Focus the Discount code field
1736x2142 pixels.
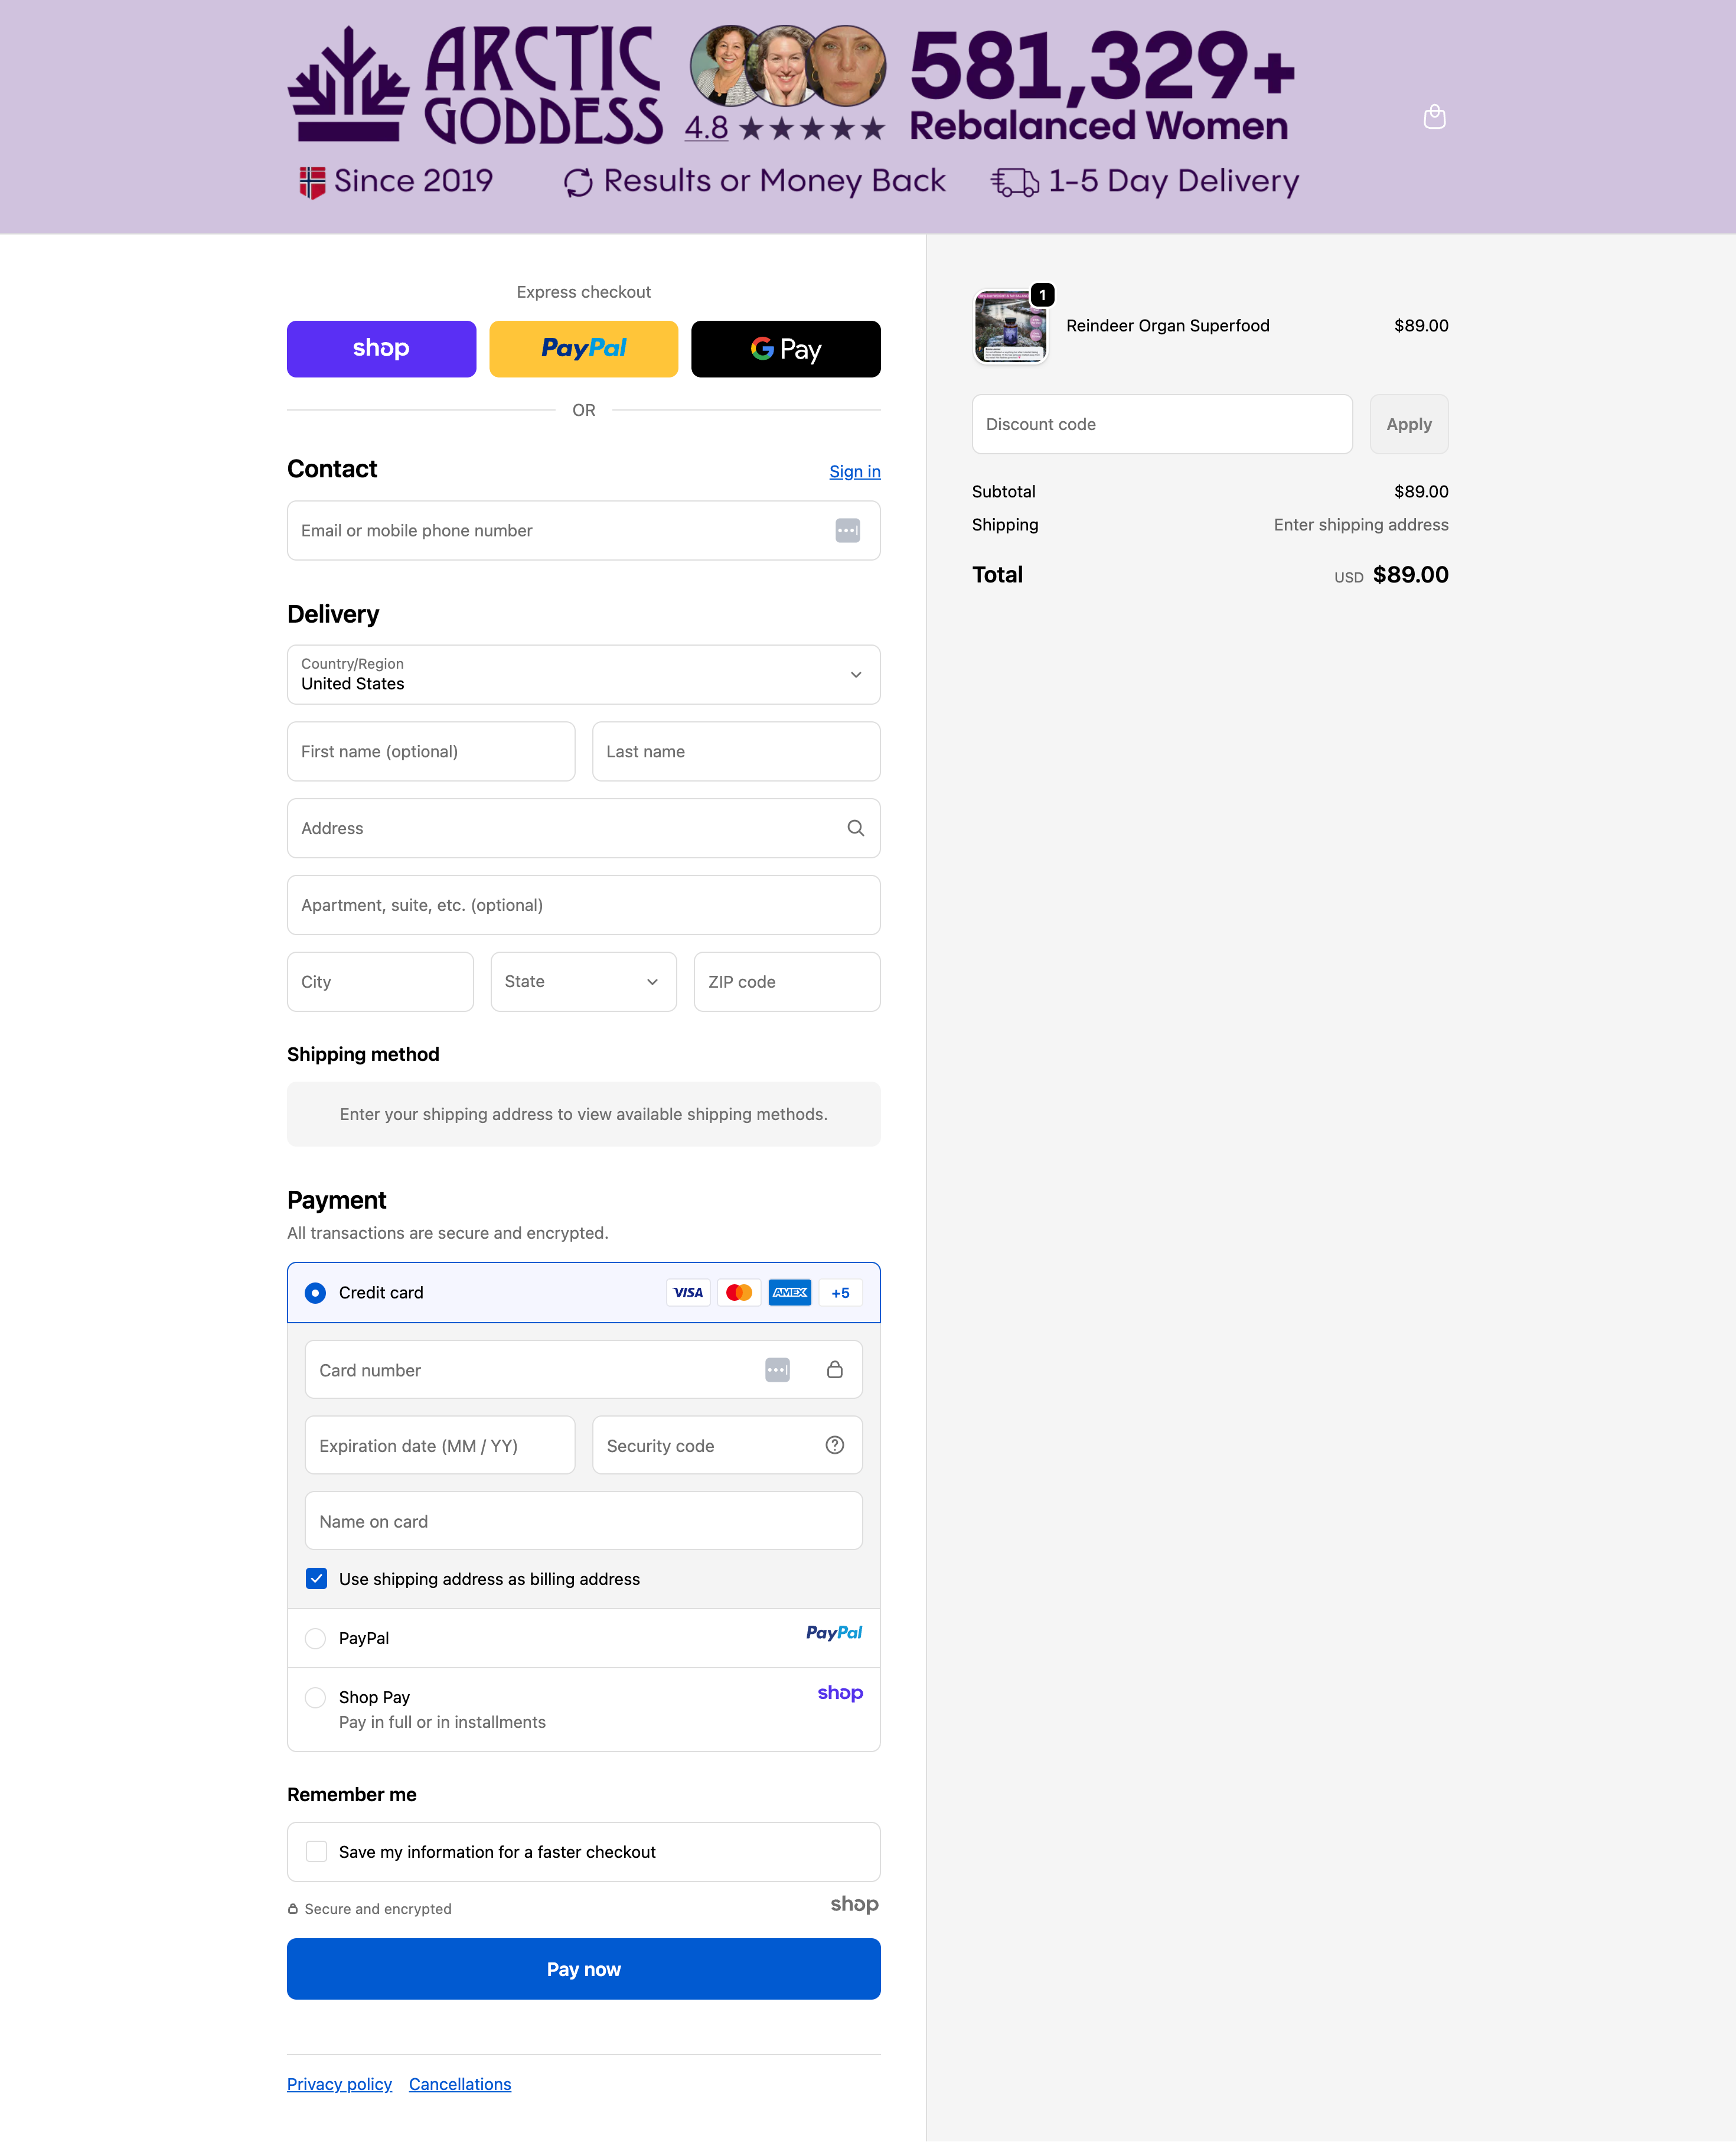coord(1162,424)
